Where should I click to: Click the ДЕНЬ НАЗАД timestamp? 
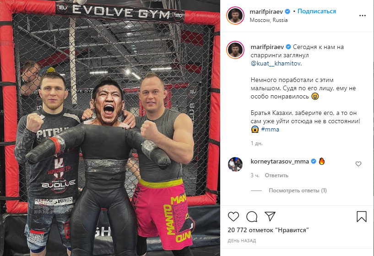pyautogui.click(x=242, y=241)
